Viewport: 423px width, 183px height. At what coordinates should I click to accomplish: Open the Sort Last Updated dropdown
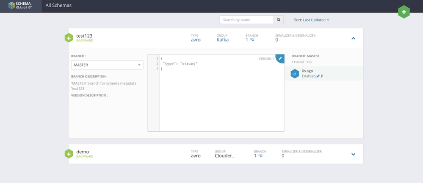(315, 20)
